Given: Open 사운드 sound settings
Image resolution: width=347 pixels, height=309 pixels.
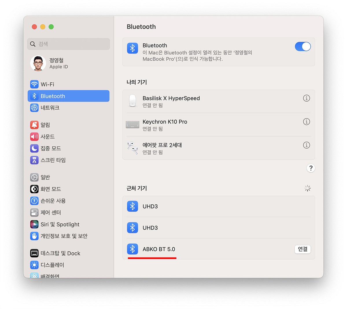Looking at the screenshot, I should pyautogui.click(x=69, y=136).
